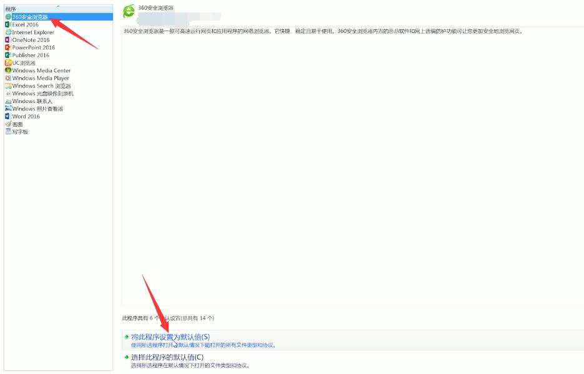Image resolution: width=584 pixels, height=374 pixels.
Task: Click the Windows 照片查看器 icon
Action: [x=8, y=108]
